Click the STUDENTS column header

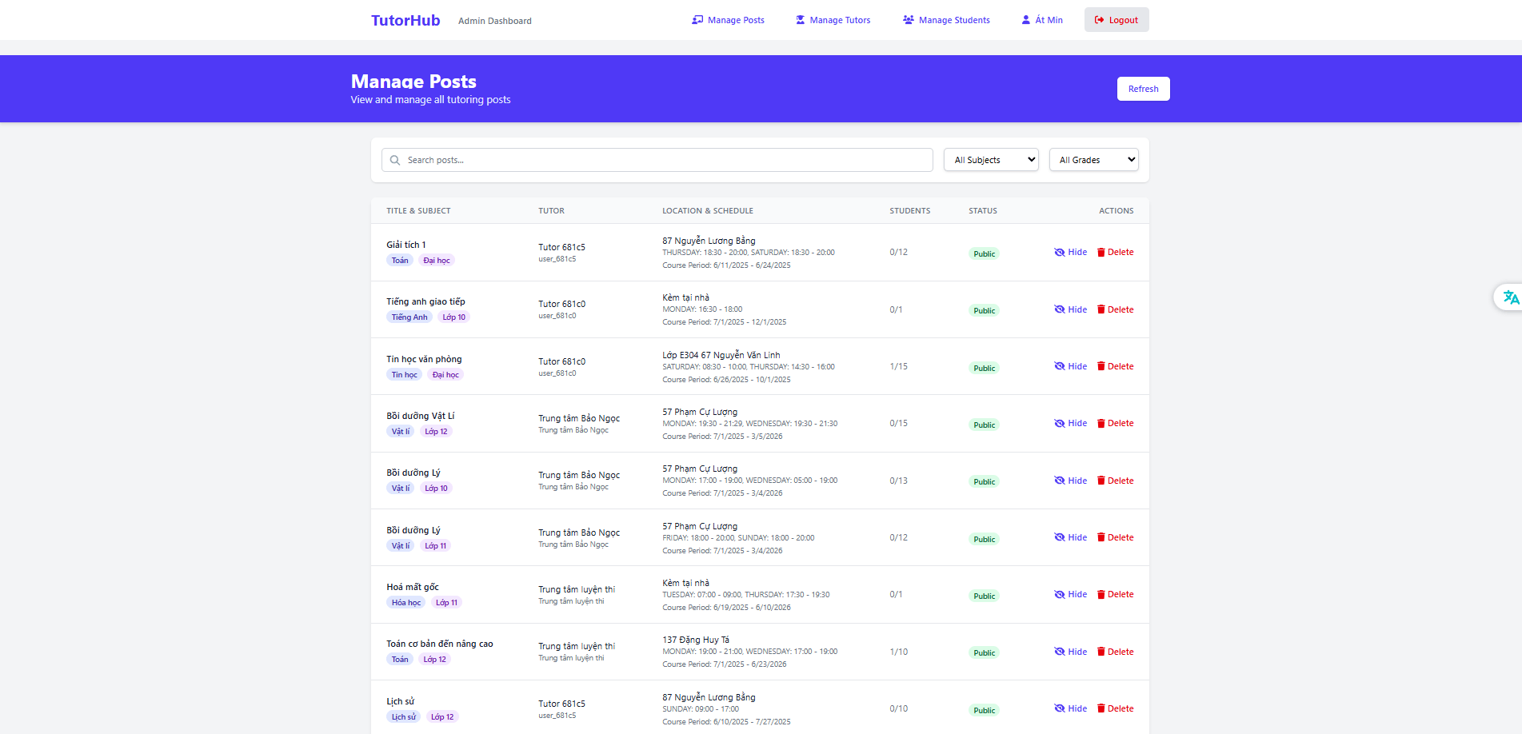pyautogui.click(x=910, y=211)
